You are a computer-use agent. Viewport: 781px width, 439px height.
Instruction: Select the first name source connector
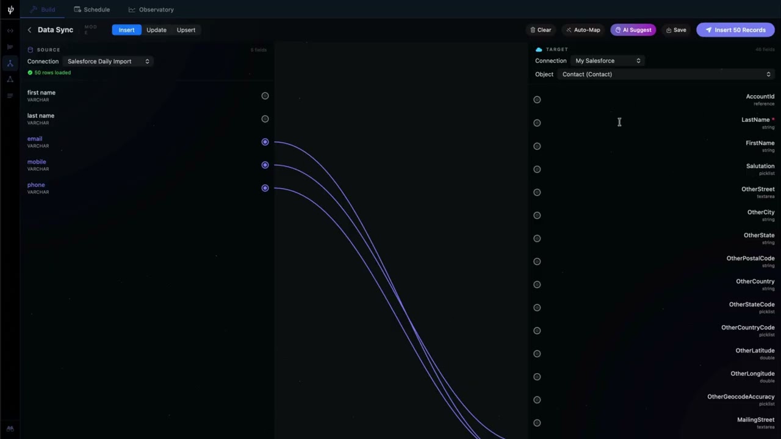tap(265, 96)
